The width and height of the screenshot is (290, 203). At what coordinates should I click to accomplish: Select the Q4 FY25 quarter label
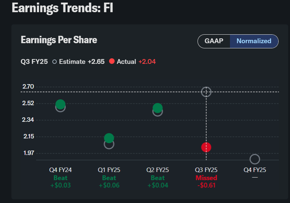click(255, 170)
